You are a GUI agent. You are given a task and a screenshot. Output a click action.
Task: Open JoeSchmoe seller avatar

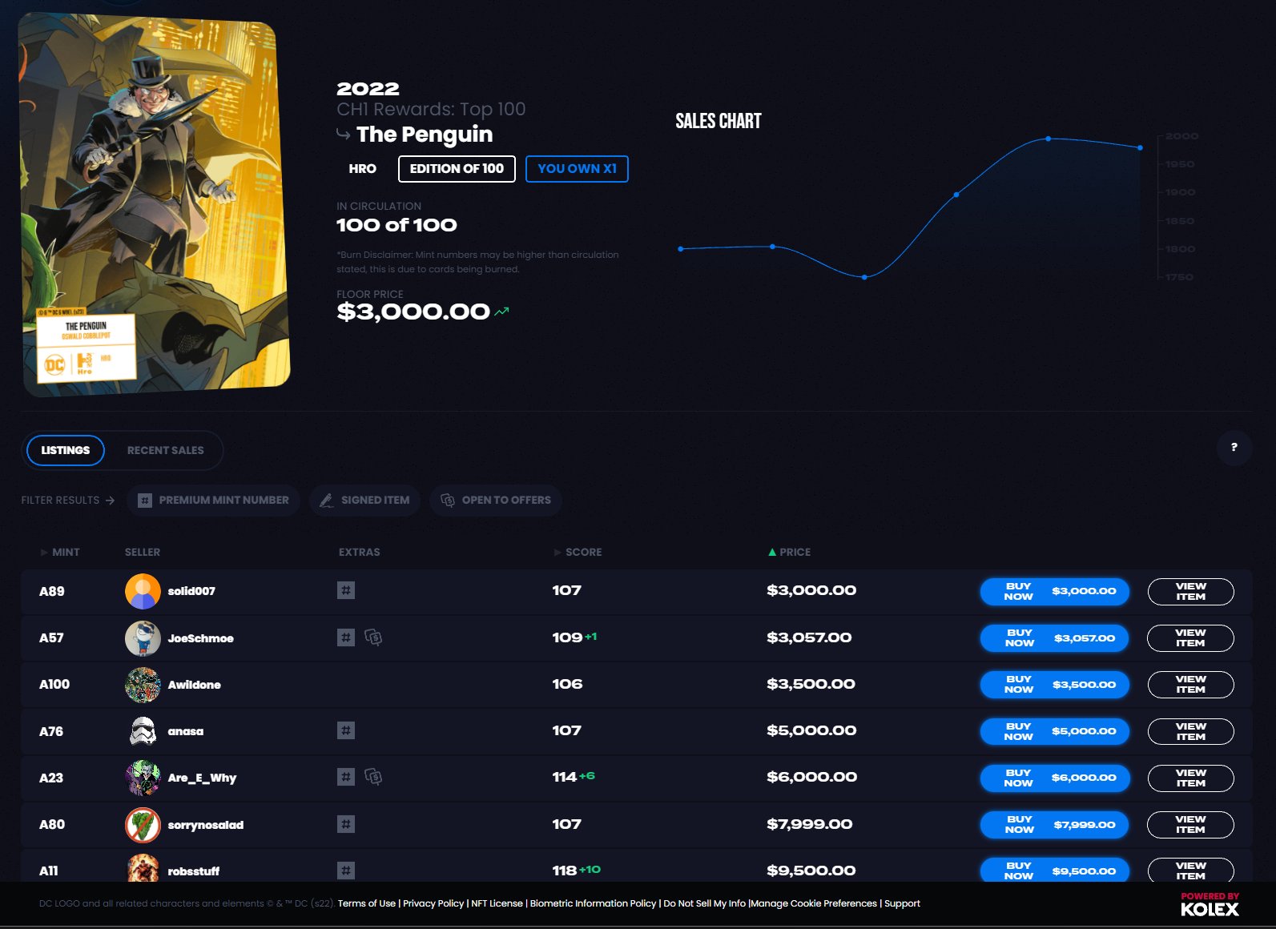(143, 638)
